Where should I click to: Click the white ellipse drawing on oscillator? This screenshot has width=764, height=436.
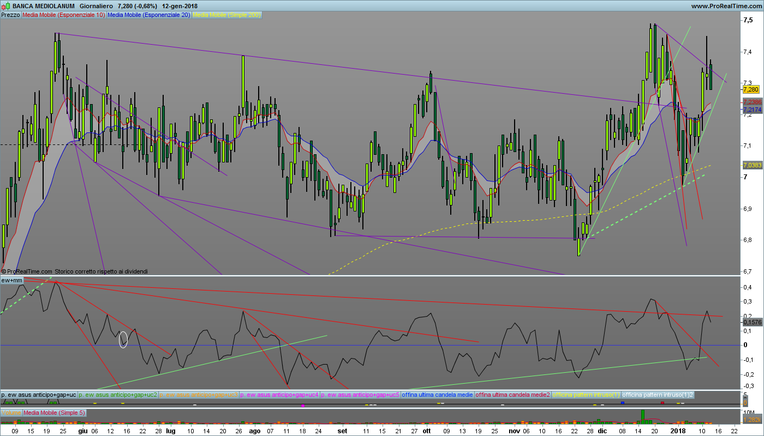123,340
